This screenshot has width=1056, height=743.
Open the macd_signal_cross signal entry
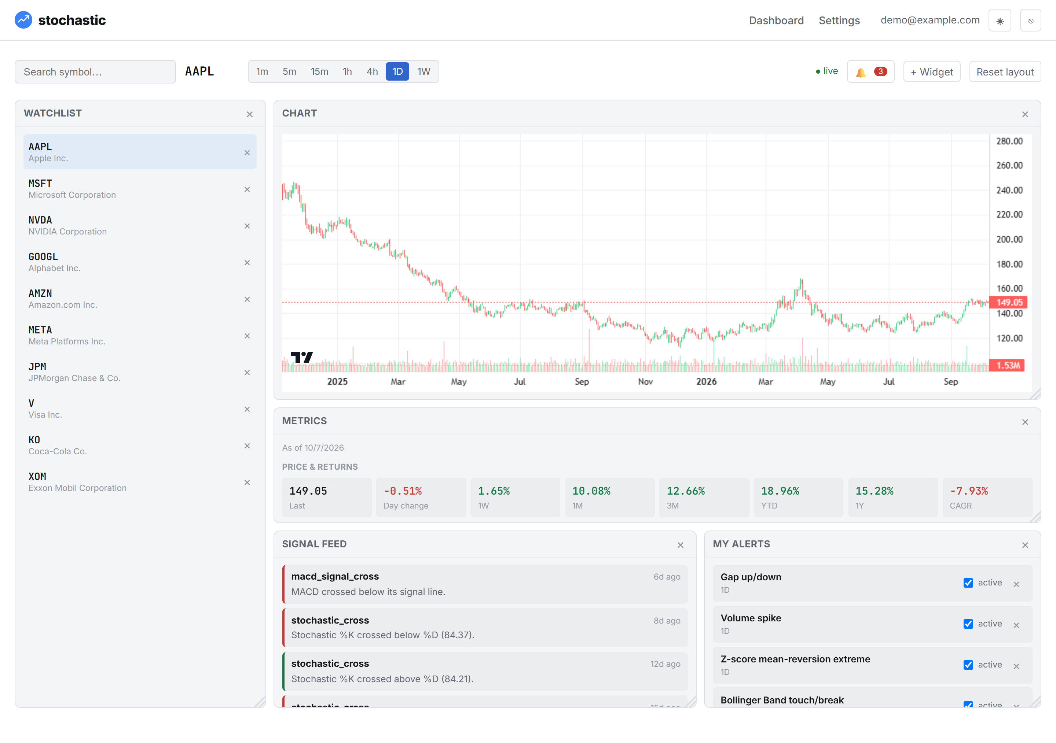pos(485,584)
